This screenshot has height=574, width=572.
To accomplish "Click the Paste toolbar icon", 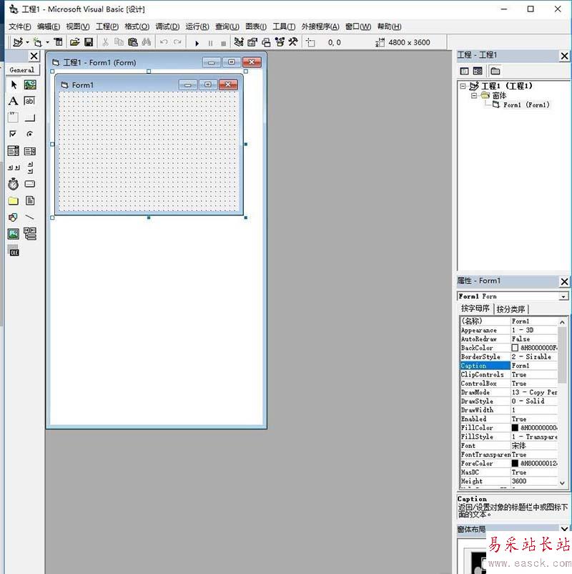I will pos(133,42).
